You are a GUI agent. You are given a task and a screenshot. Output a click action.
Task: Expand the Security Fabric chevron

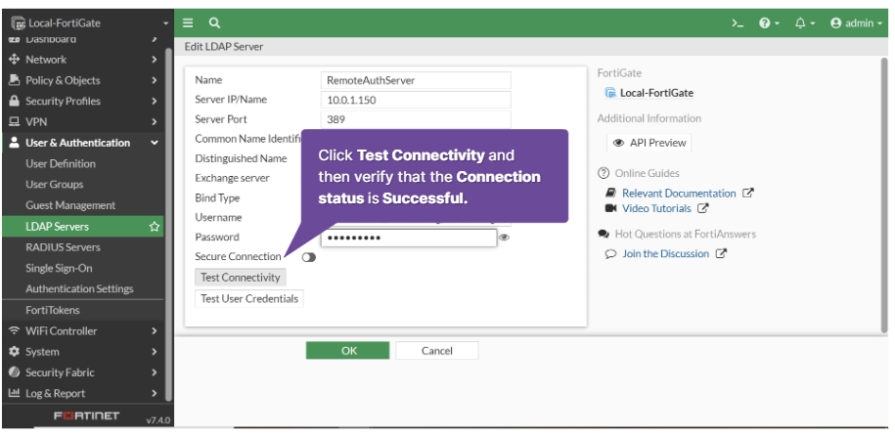(155, 372)
